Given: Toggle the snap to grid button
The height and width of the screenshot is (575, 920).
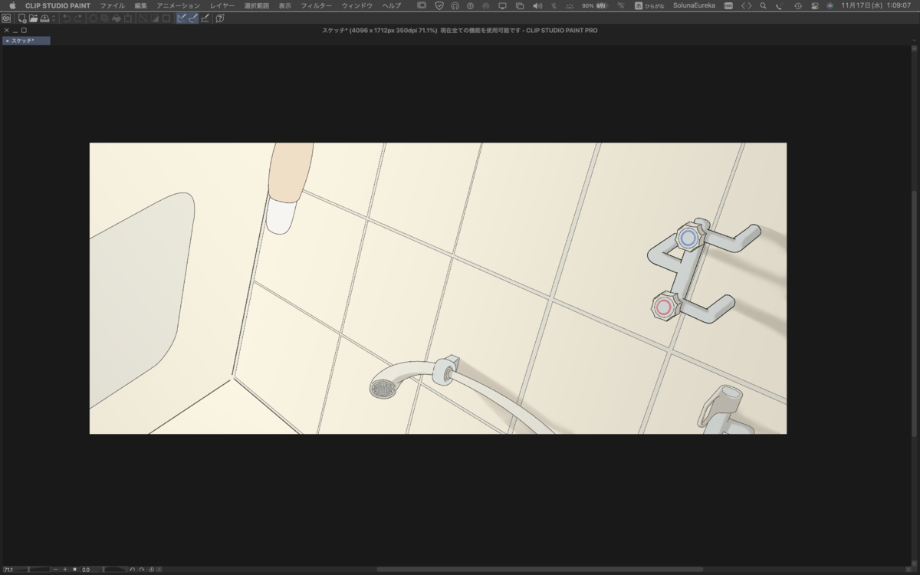Looking at the screenshot, I should click(205, 18).
